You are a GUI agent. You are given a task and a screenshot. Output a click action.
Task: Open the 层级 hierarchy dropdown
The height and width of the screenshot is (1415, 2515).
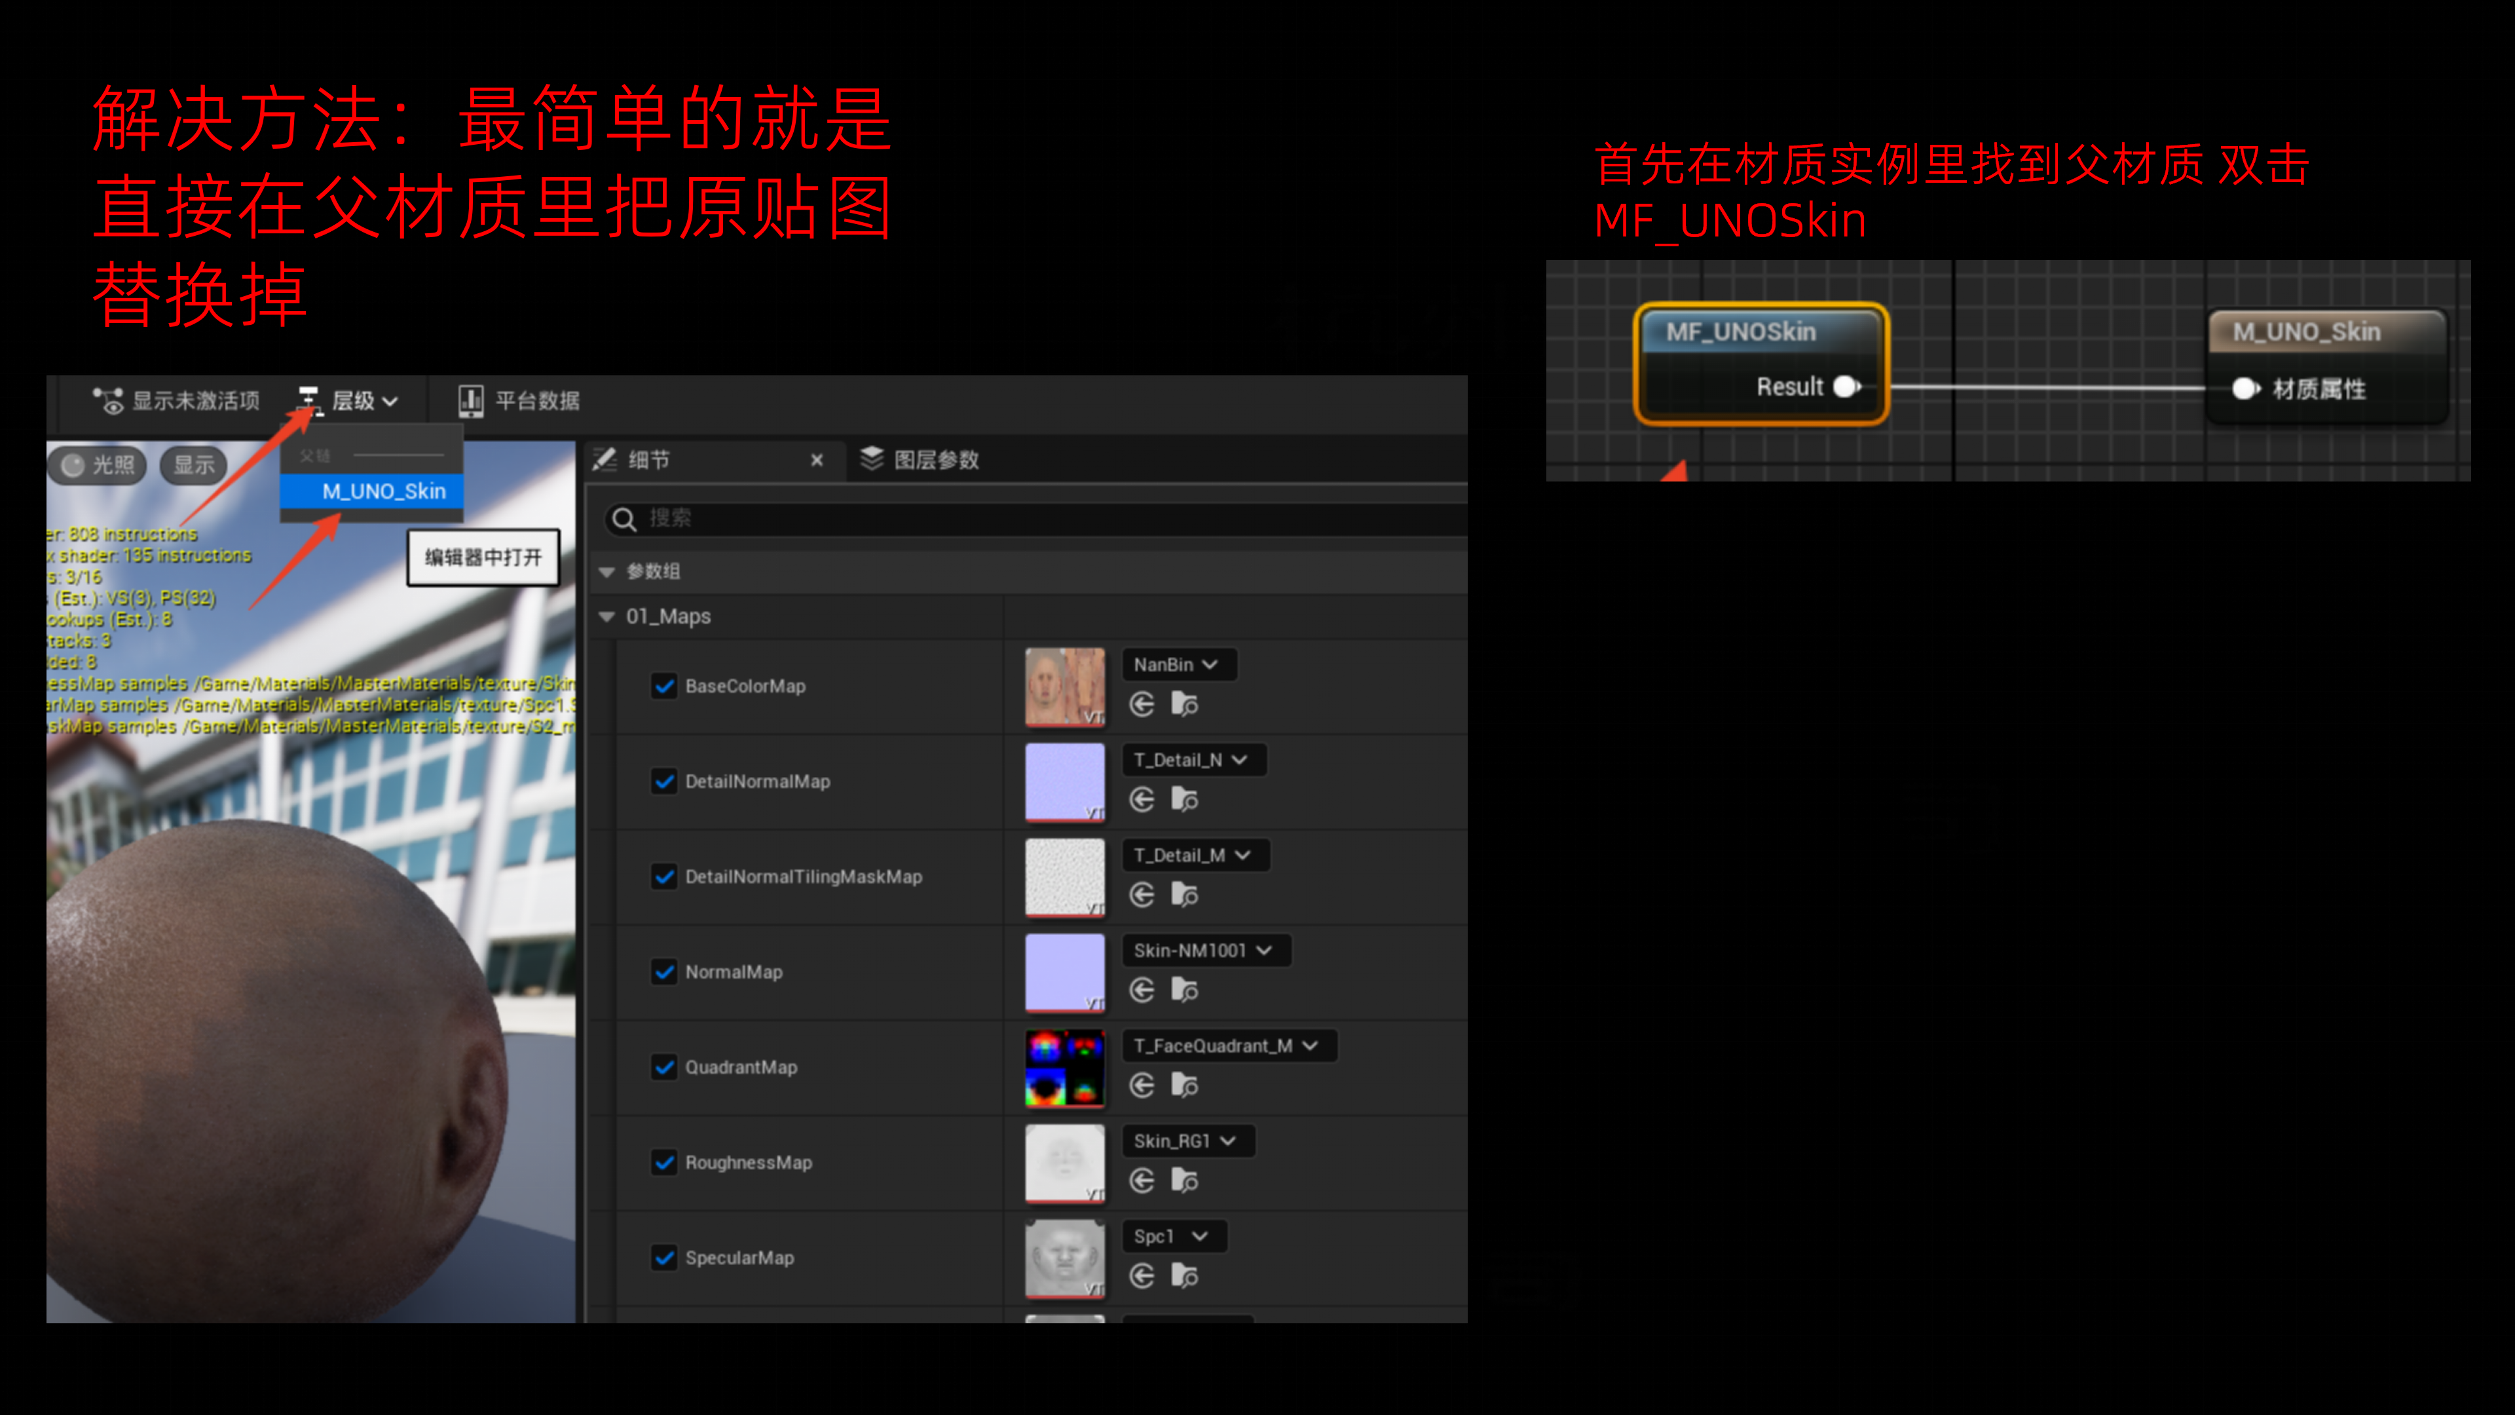click(348, 400)
